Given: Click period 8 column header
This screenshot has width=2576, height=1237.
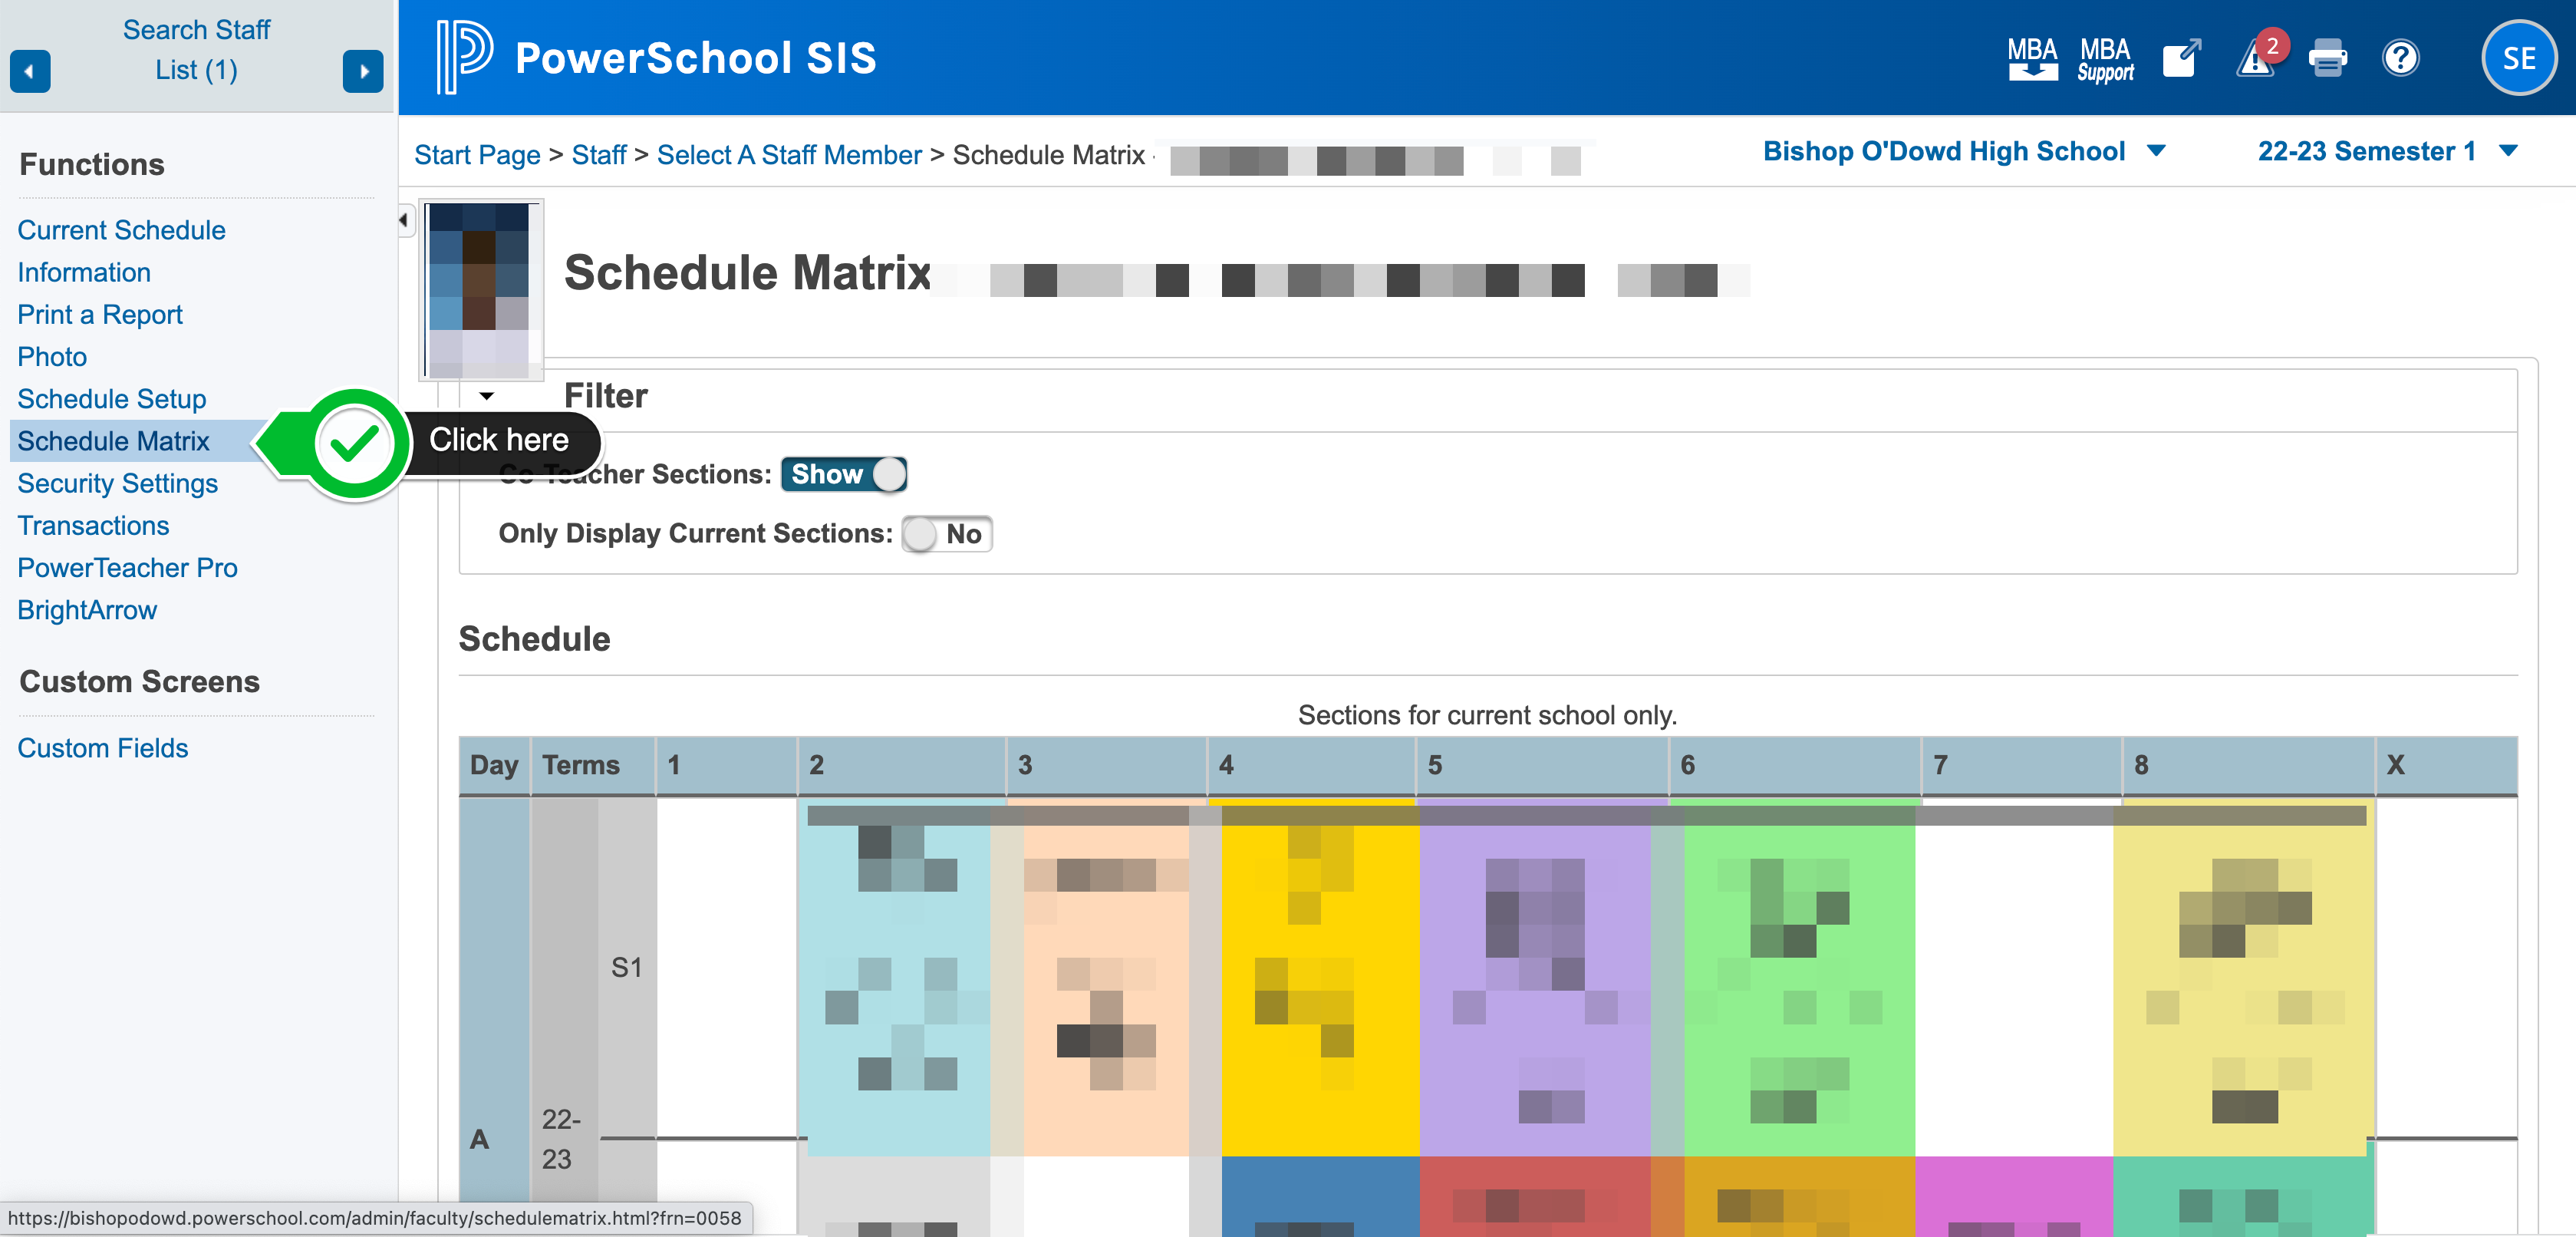Looking at the screenshot, I should coord(2249,765).
